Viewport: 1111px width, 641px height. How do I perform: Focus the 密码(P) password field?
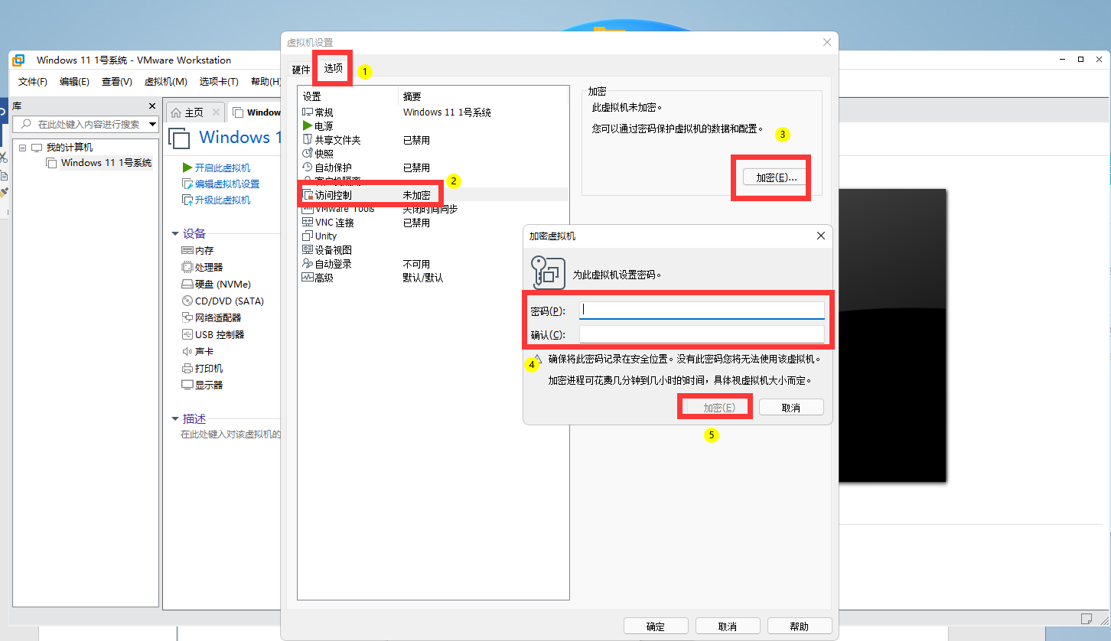click(702, 310)
